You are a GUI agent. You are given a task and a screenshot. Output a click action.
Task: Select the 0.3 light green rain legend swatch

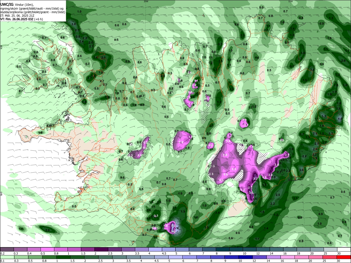(x=21, y=257)
